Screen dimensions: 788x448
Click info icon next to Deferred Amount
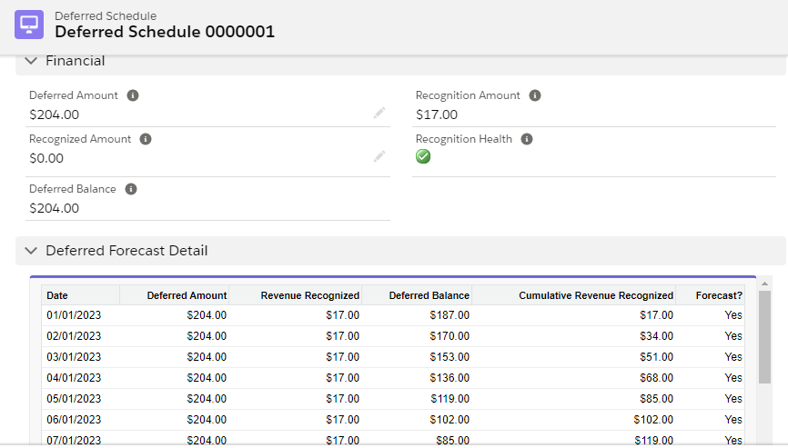[133, 95]
